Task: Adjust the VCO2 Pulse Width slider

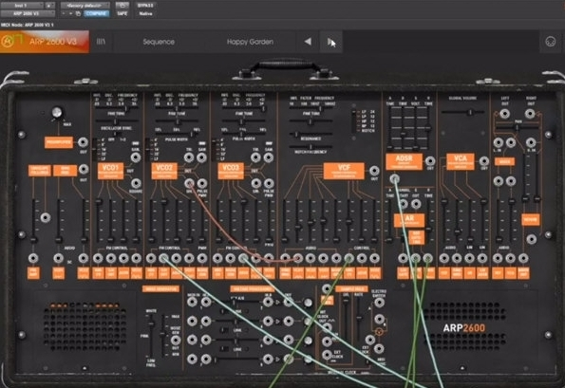Action: [177, 135]
